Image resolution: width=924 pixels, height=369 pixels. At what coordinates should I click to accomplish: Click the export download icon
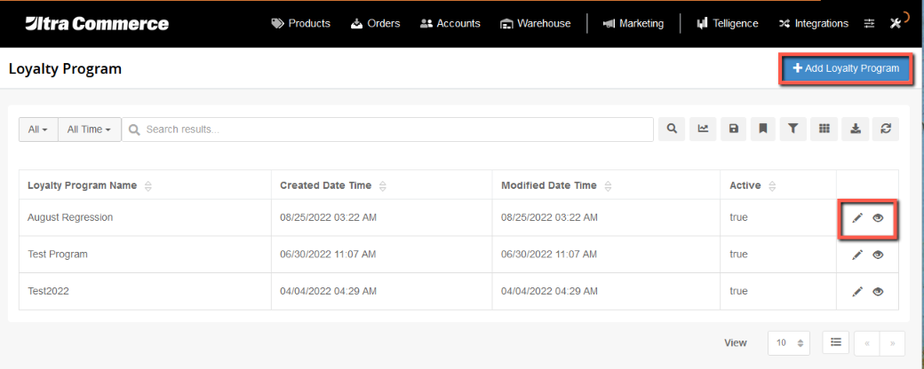click(x=855, y=129)
